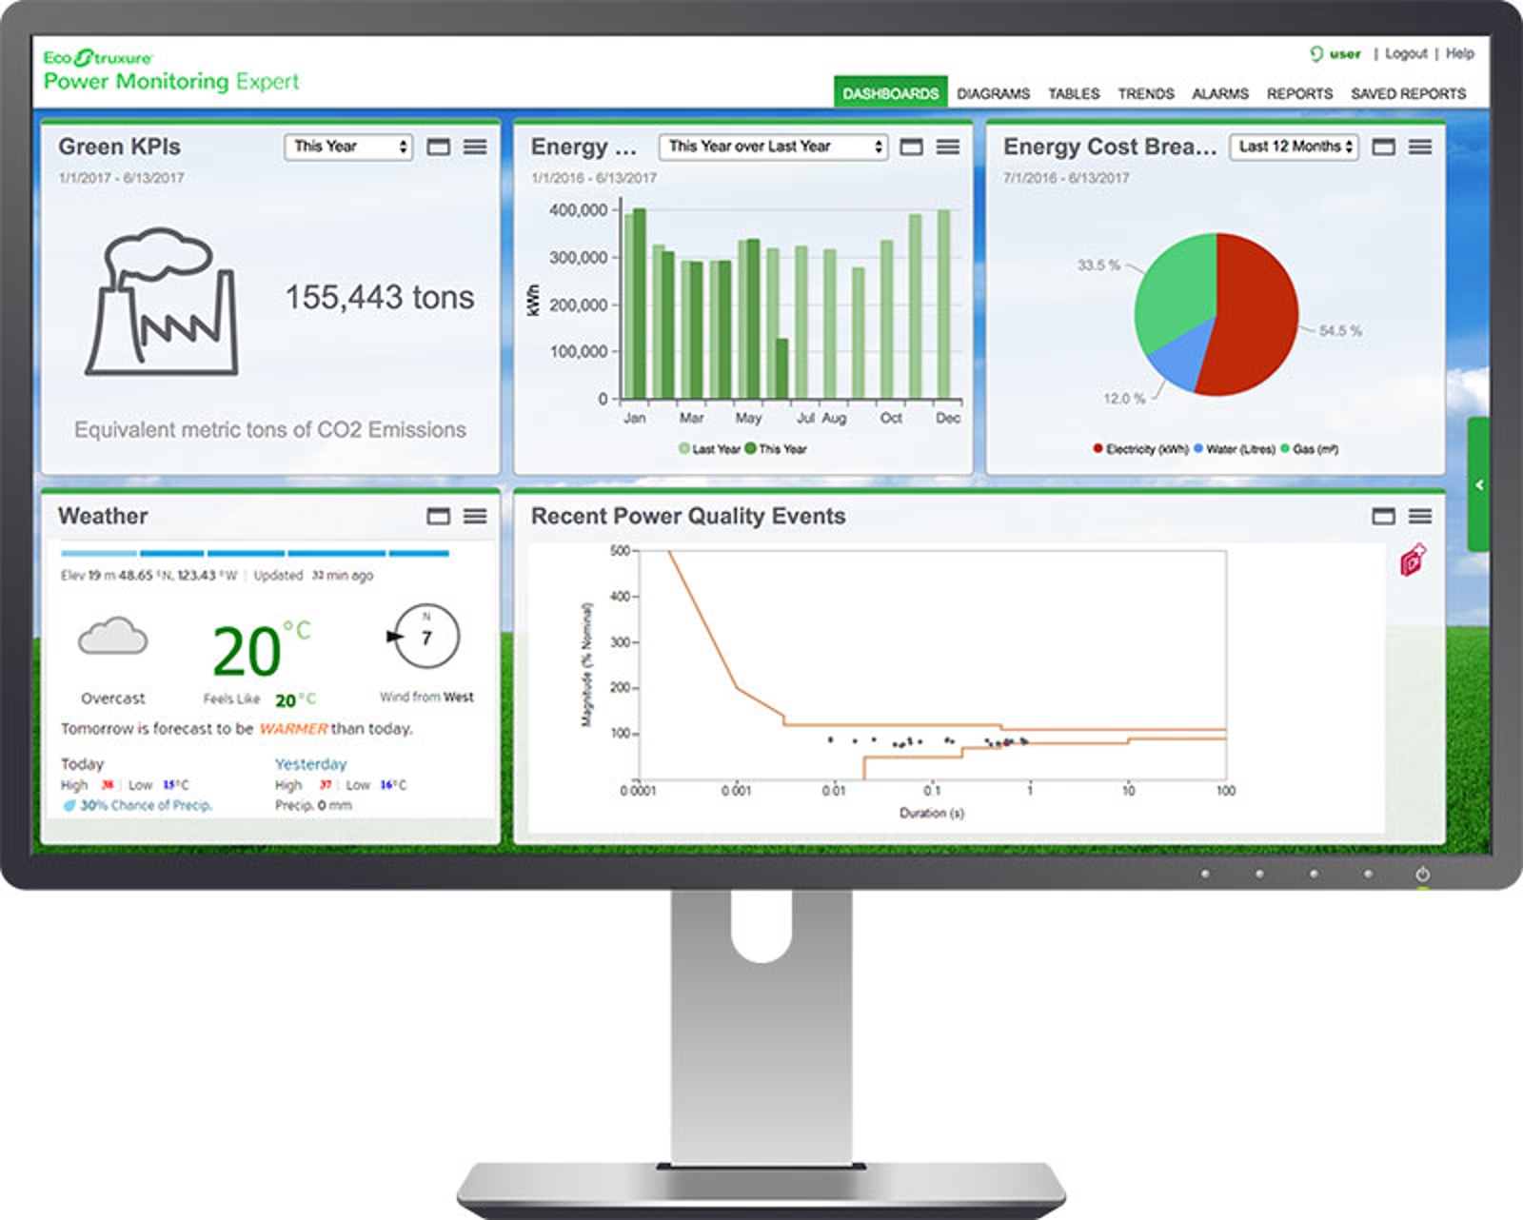Open the Energy Cost Breakdown gadget menu
This screenshot has width=1523, height=1220.
1422,148
